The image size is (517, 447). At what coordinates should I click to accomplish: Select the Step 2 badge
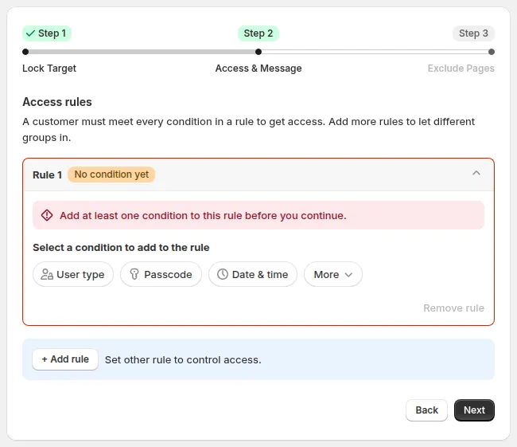pos(258,33)
